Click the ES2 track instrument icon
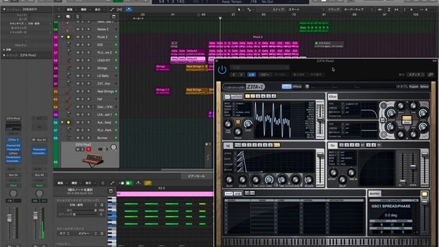The height and width of the screenshot is (247, 439). 69,45
